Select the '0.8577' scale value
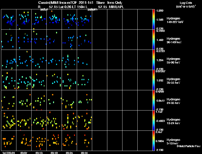The width and height of the screenshot is (202, 154). 160,101
